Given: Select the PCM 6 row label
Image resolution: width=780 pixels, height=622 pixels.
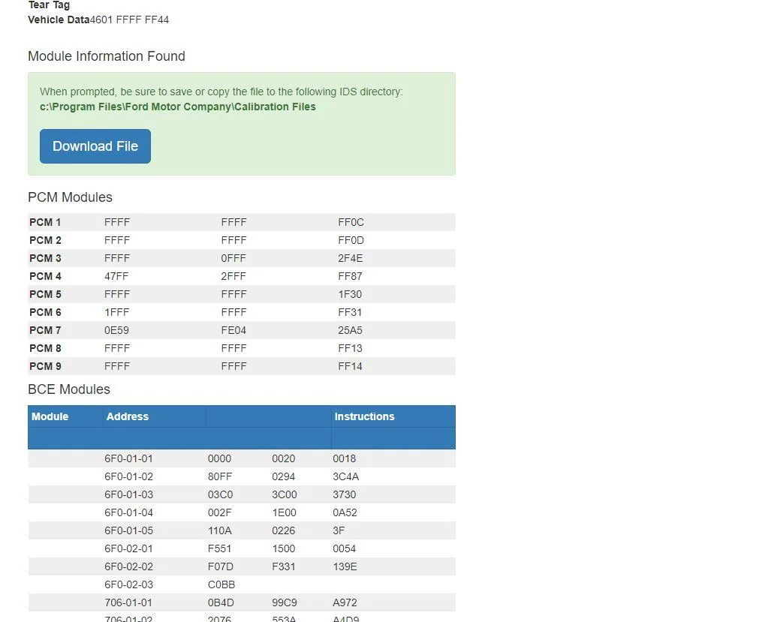Looking at the screenshot, I should coord(45,312).
